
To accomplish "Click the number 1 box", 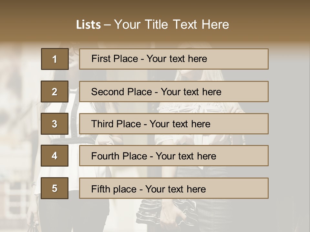I will (55, 59).
